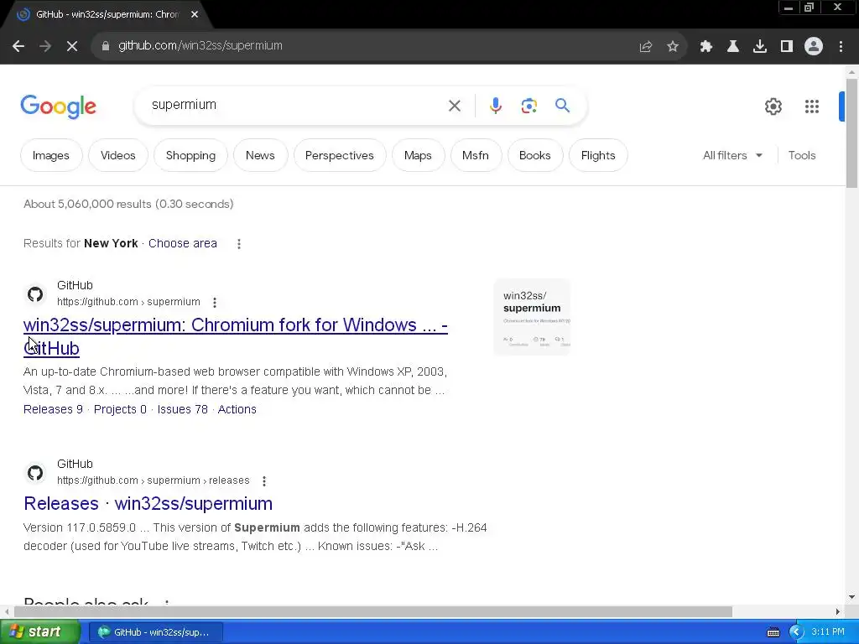Open the browser three-dot menu
The image size is (859, 644).
tap(841, 47)
